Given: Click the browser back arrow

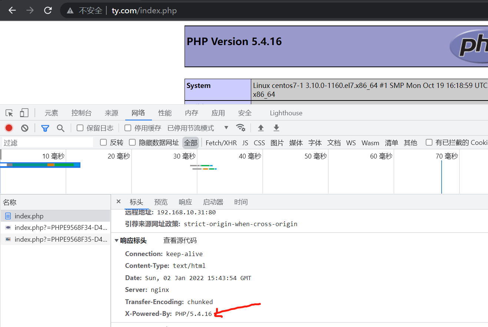Looking at the screenshot, I should pyautogui.click(x=12, y=11).
